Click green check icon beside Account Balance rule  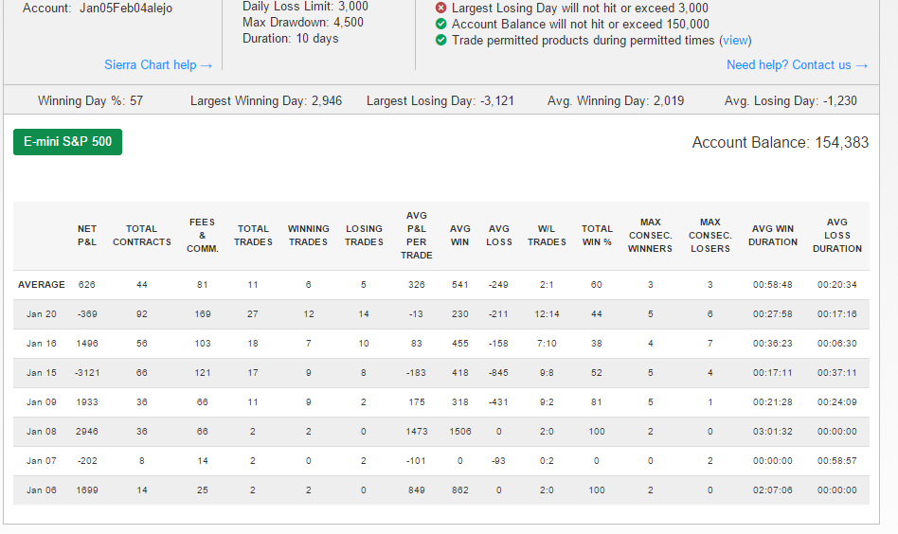(x=440, y=24)
